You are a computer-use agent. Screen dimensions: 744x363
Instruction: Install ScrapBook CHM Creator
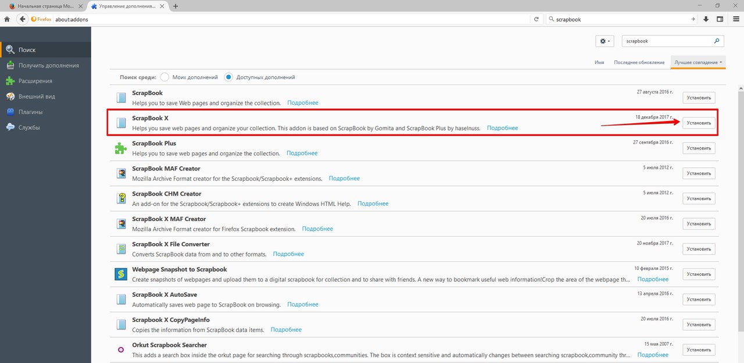699,198
